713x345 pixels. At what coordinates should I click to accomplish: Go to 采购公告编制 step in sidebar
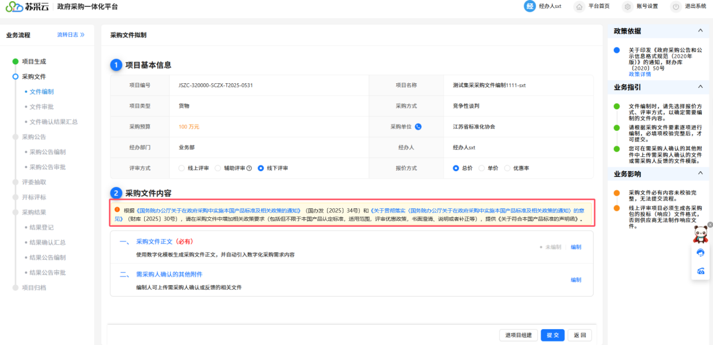point(47,152)
